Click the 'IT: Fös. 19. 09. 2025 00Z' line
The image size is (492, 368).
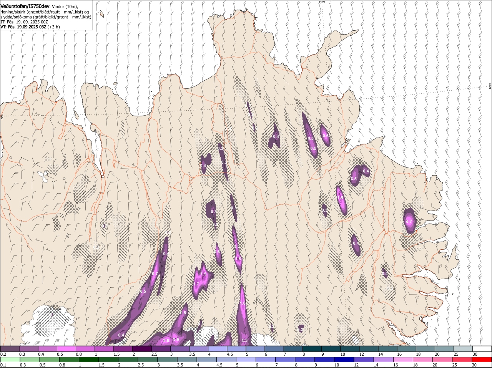coord(24,22)
